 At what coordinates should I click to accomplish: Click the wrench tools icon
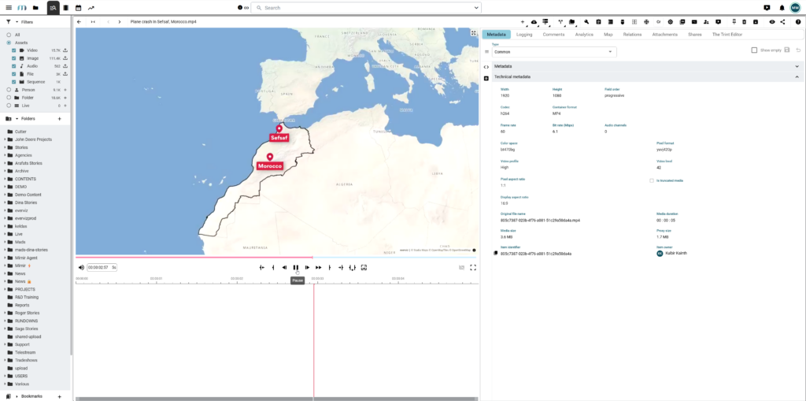(586, 21)
